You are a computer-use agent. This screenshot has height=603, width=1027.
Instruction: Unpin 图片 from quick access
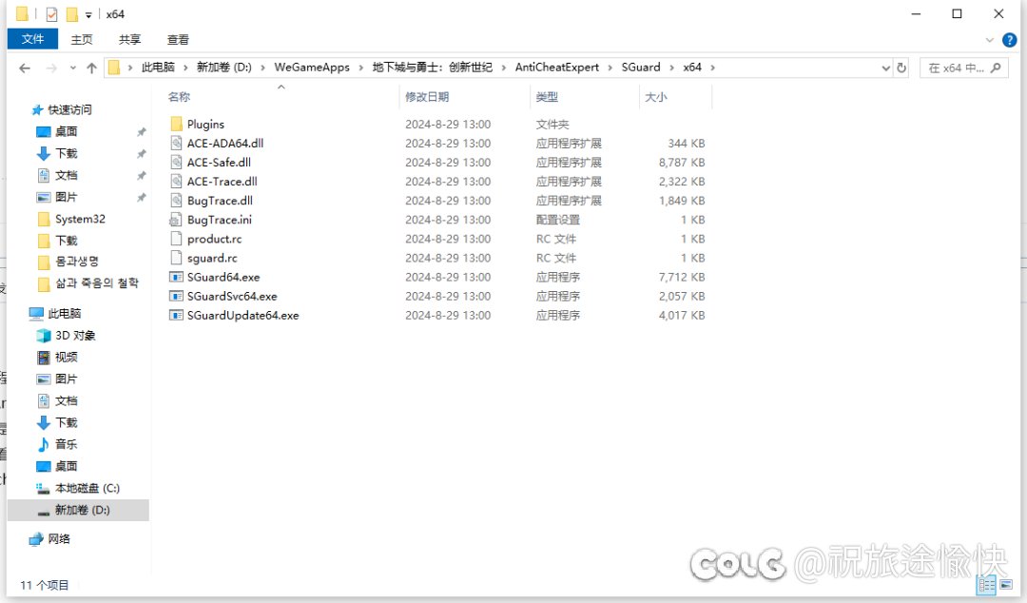[141, 197]
